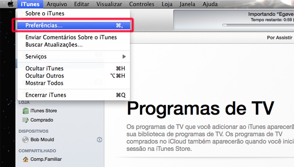294x167 pixels.
Task: Select Comprado in the sidebar
Action: 42,120
